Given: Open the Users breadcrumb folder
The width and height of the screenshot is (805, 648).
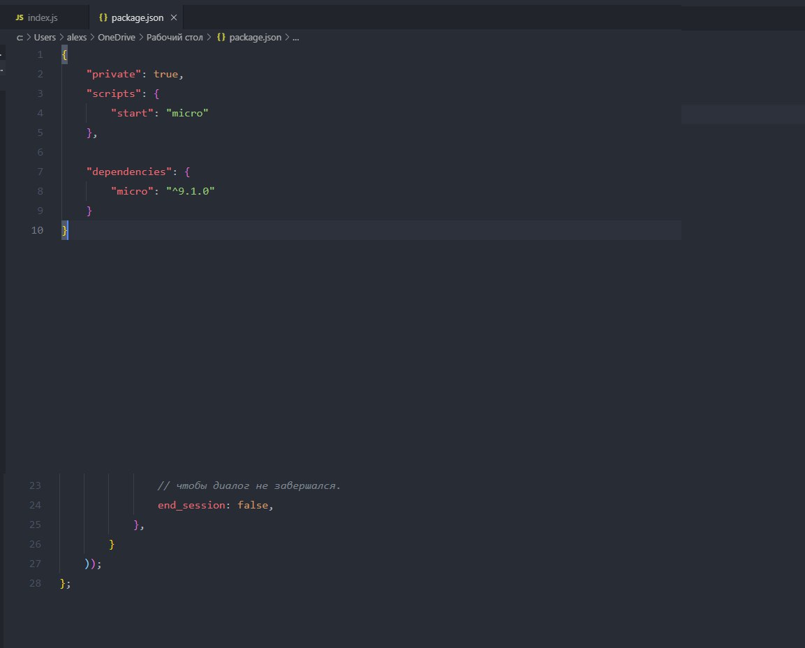Looking at the screenshot, I should [45, 38].
